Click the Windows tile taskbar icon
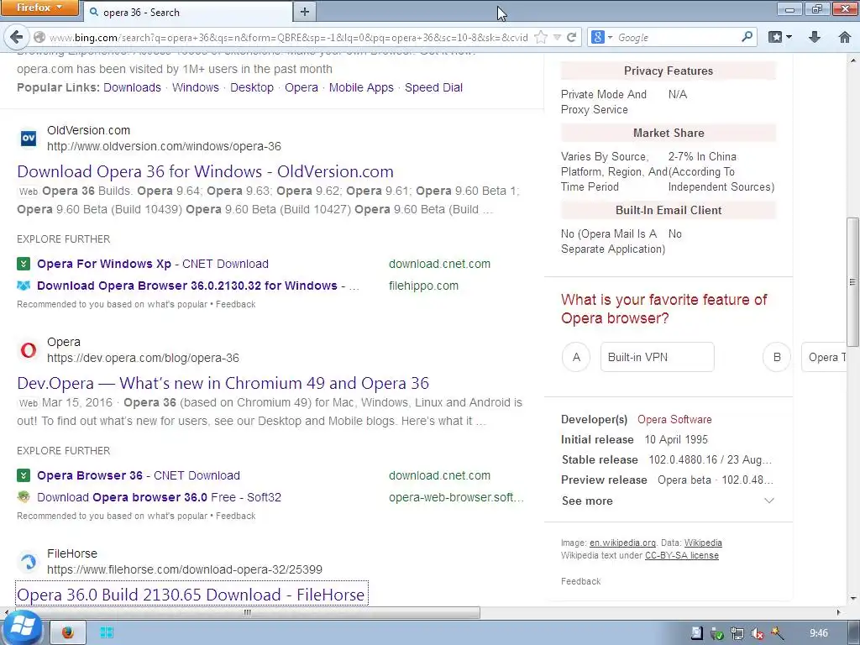The height and width of the screenshot is (645, 860). (107, 633)
